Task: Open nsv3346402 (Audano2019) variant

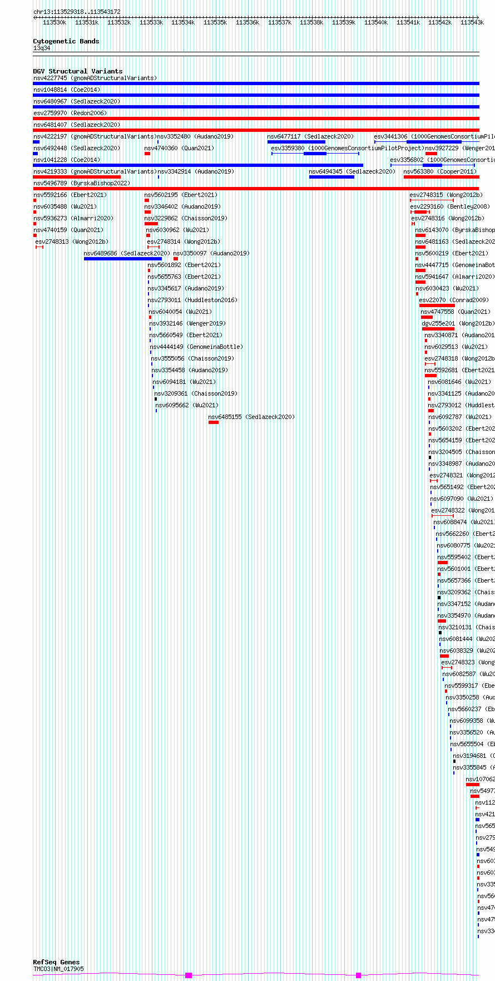Action: tap(183, 206)
